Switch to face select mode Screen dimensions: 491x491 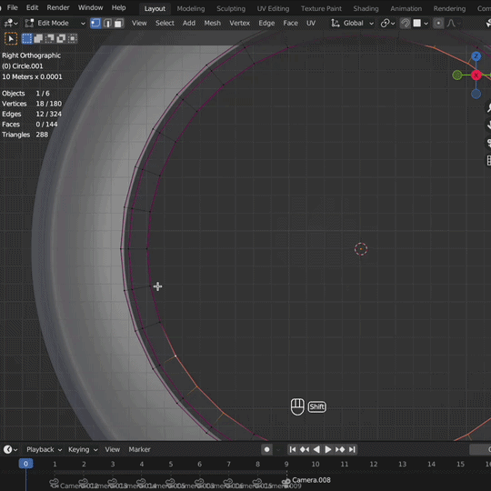119,23
